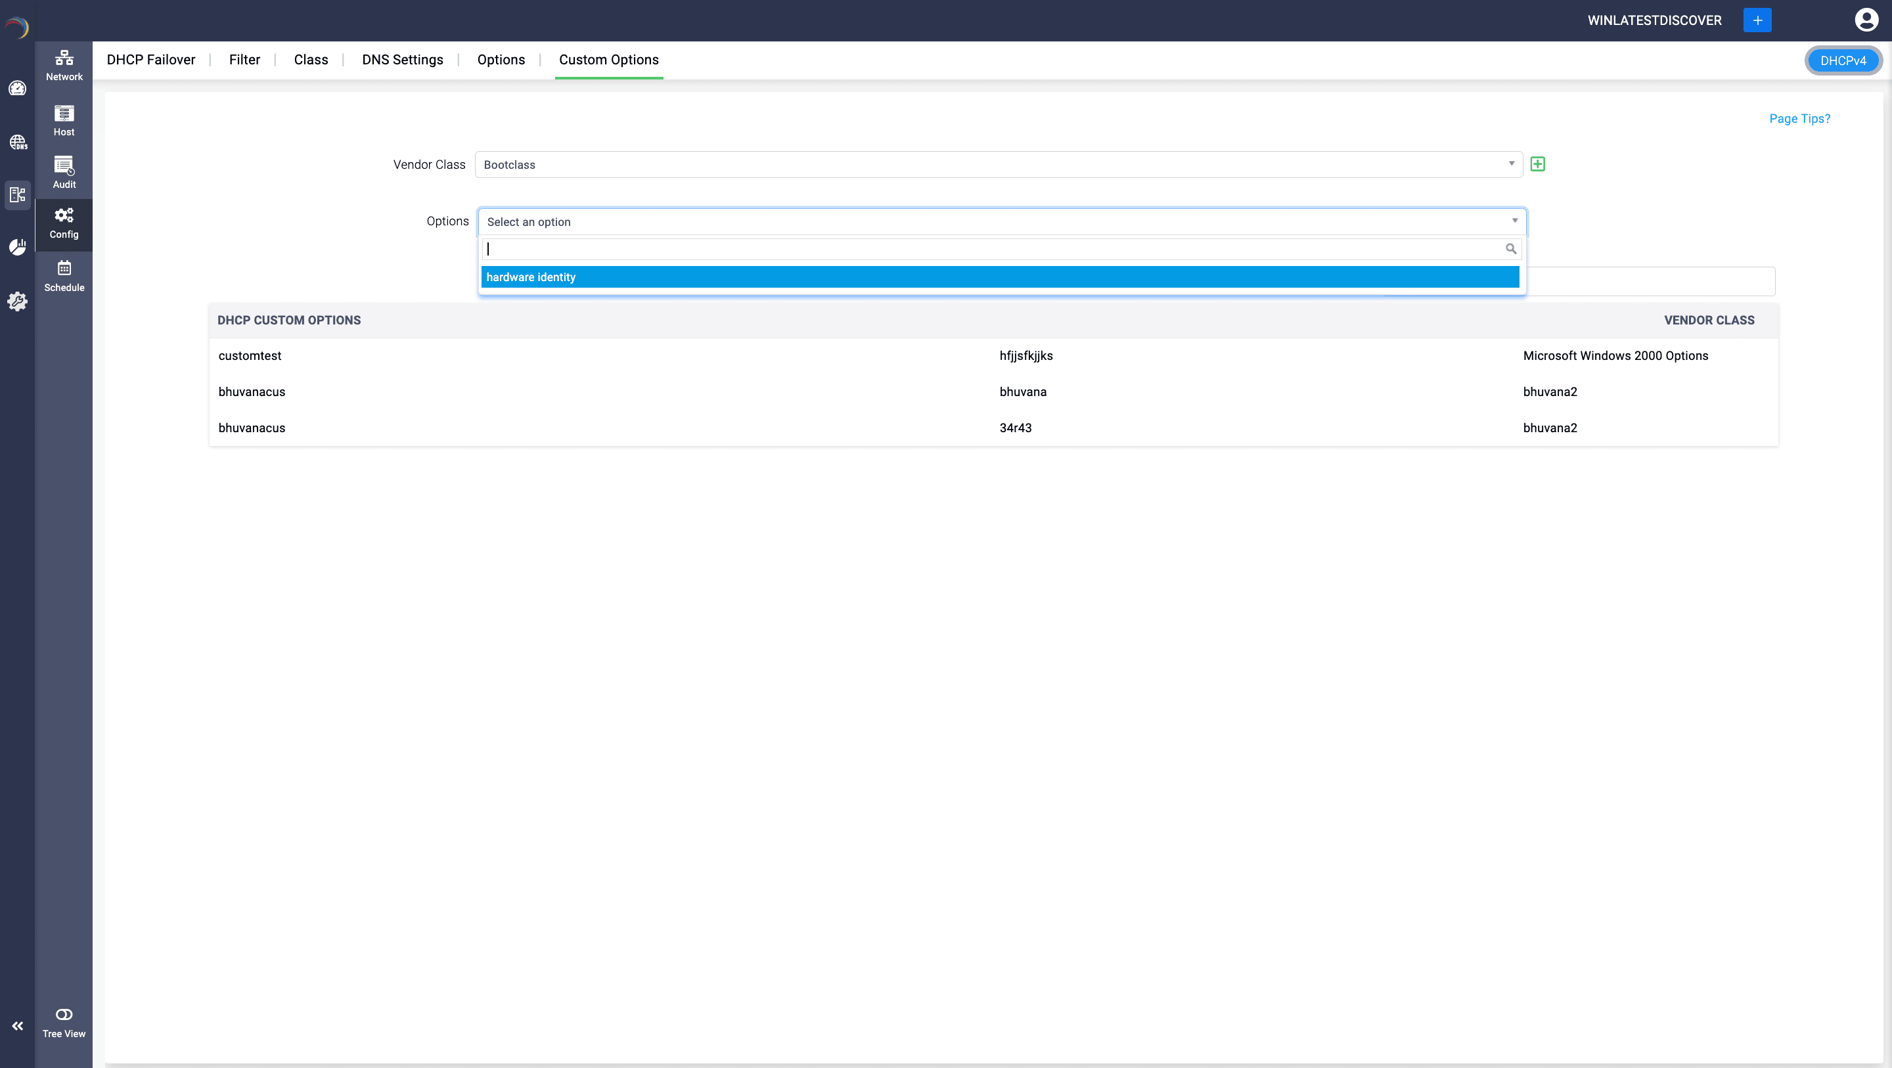Toggle the DHCPv4 version switch
1892x1068 pixels.
[x=1843, y=60]
